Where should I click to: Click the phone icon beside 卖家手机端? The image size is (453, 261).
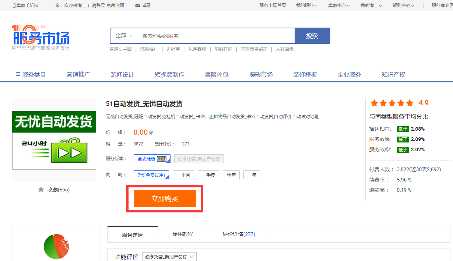pyautogui.click(x=14, y=6)
